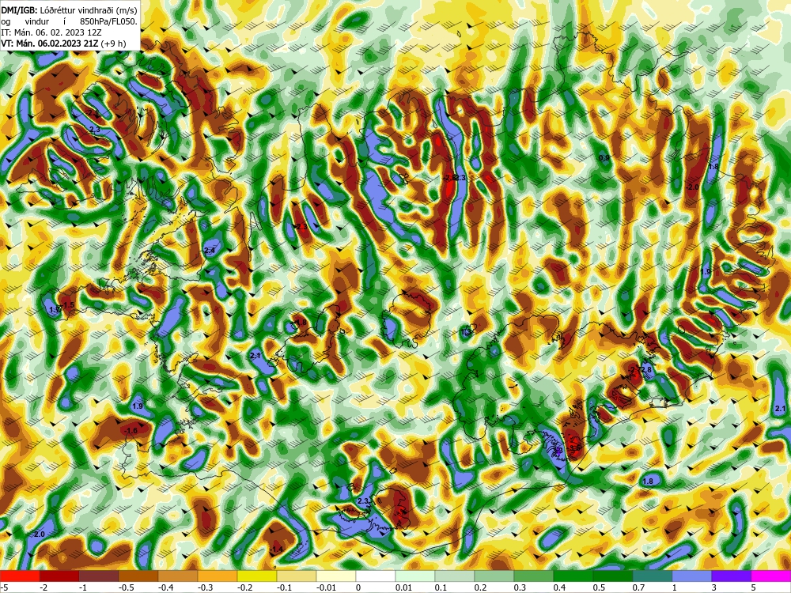Select the orange swatch between -0.3 and -0.2
This screenshot has height=593, width=791.
point(218,576)
